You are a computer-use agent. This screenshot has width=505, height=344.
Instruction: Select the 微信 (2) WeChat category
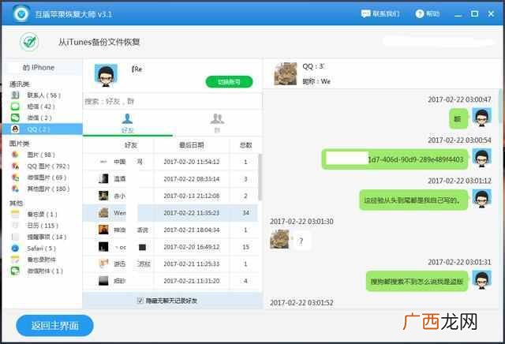tap(32, 118)
